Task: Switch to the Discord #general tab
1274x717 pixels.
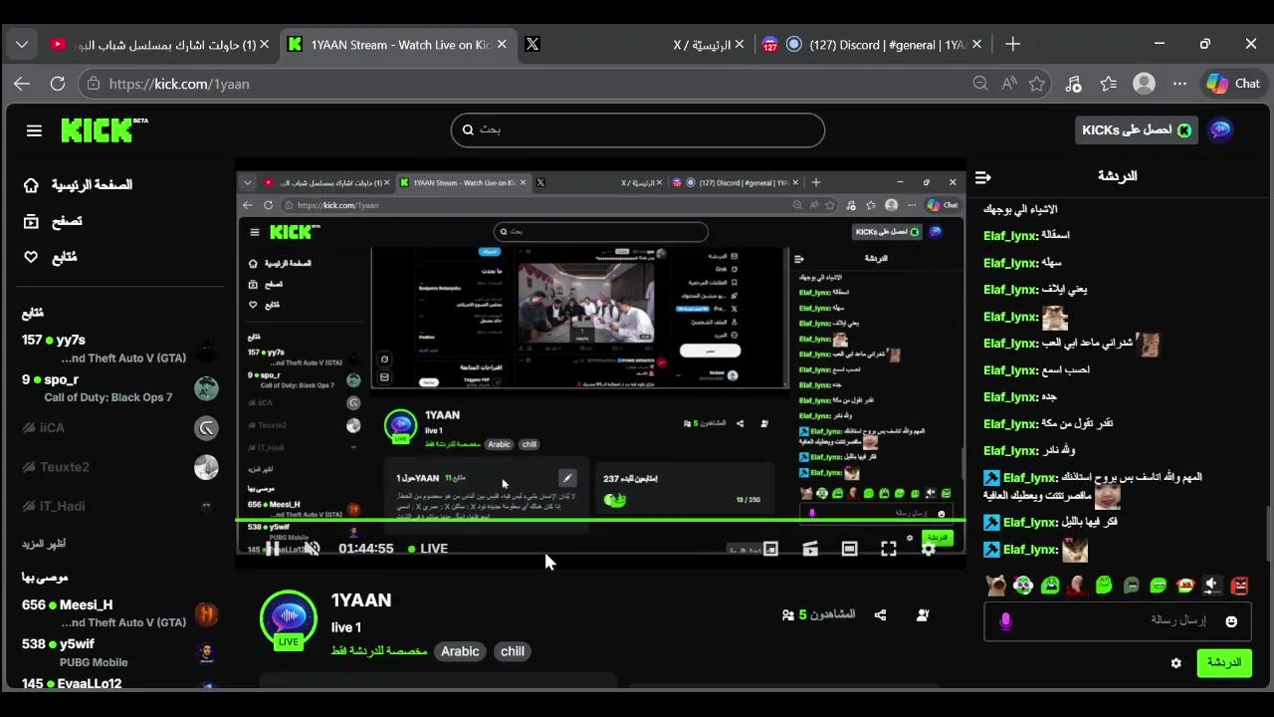Action: click(x=872, y=44)
